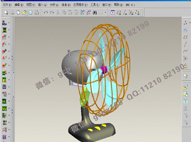Click the purple fan hub in model

tap(104, 70)
